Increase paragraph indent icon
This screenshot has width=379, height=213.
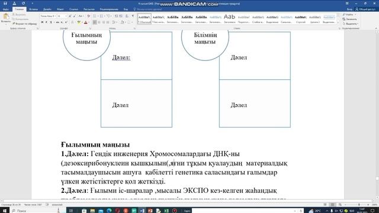[121, 16]
